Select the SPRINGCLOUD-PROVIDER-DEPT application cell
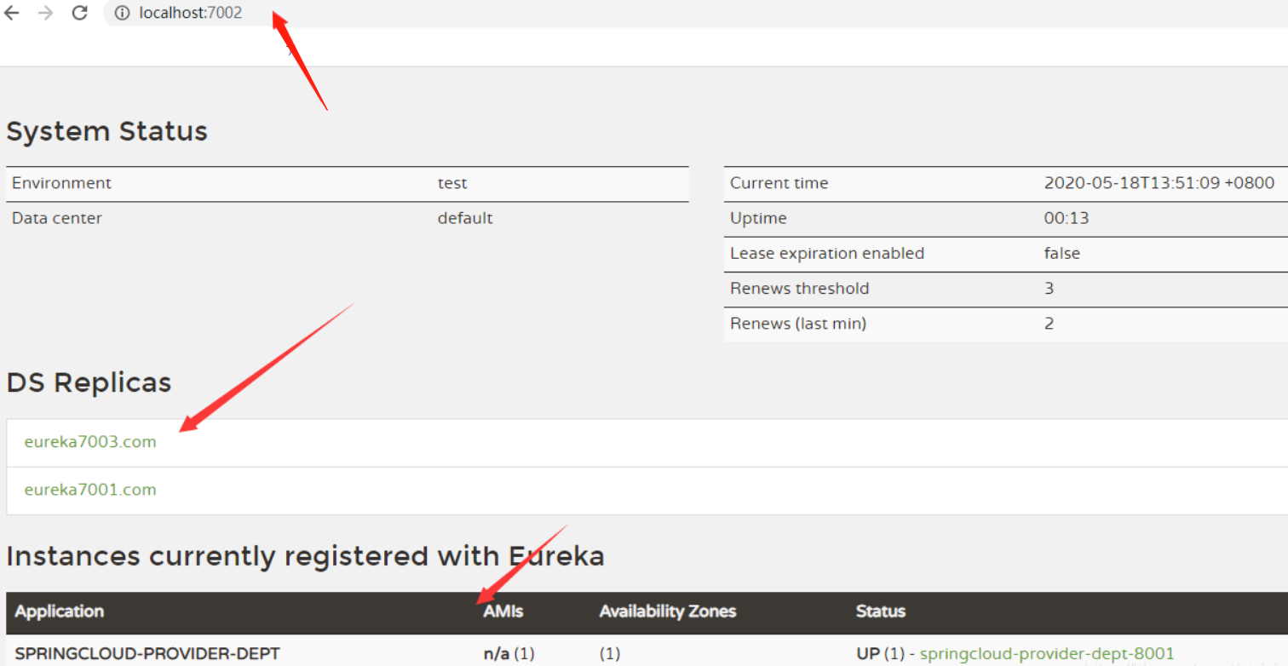1288x666 pixels. 147,654
